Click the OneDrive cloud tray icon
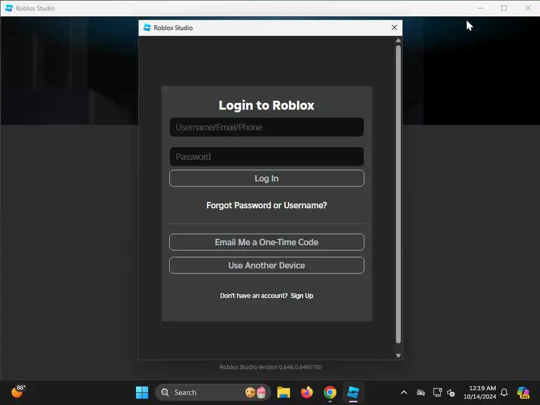This screenshot has height=405, width=540. point(420,392)
